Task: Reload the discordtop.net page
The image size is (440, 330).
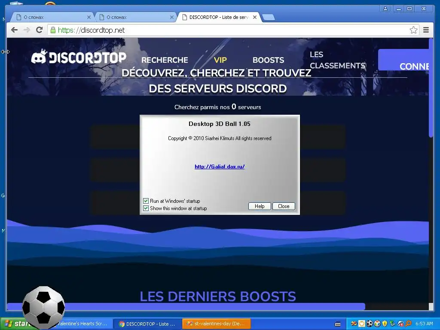Action: (x=39, y=30)
